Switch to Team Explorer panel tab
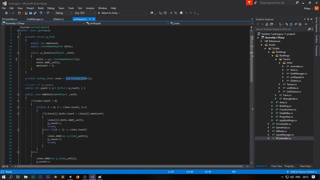Screen dimensions: 320x180 point(305,166)
